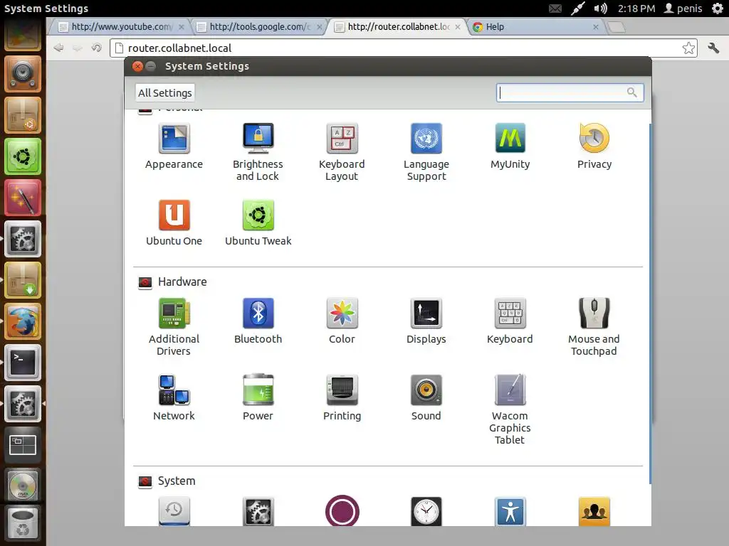Open Keyboard Layout settings
Viewport: 729px width, 546px height.
click(x=342, y=152)
